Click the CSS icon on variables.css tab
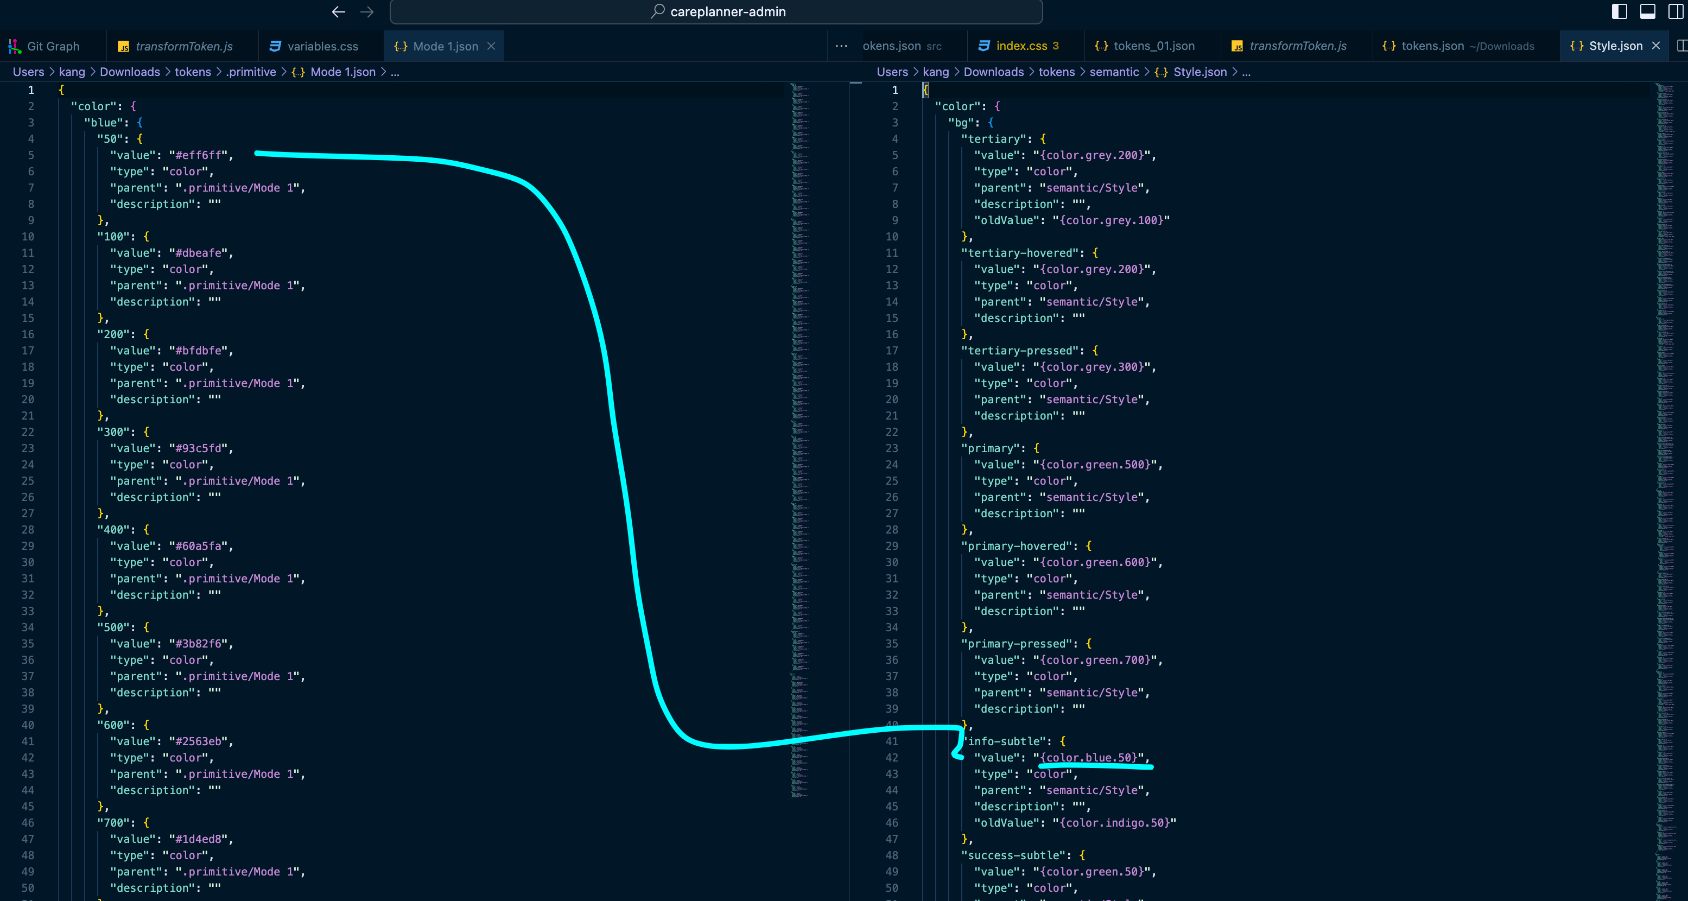 (x=275, y=46)
